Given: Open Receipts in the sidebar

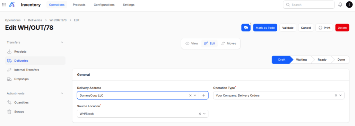Looking at the screenshot, I should [x=35, y=52].
